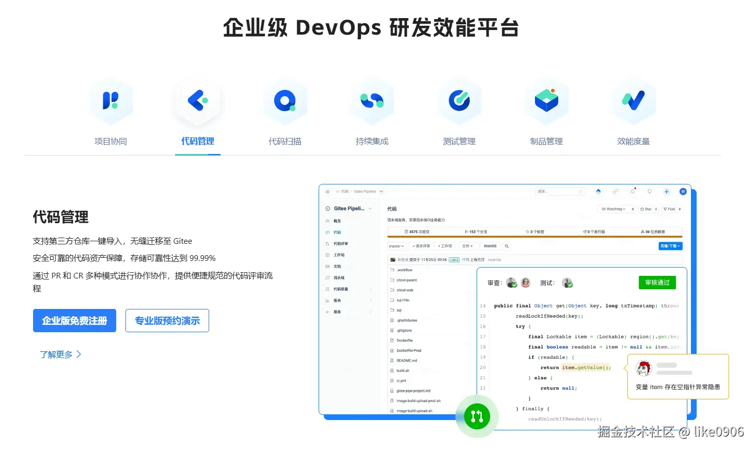Open 代码评审 in the sidebar
This screenshot has width=756, height=451.
pyautogui.click(x=341, y=244)
